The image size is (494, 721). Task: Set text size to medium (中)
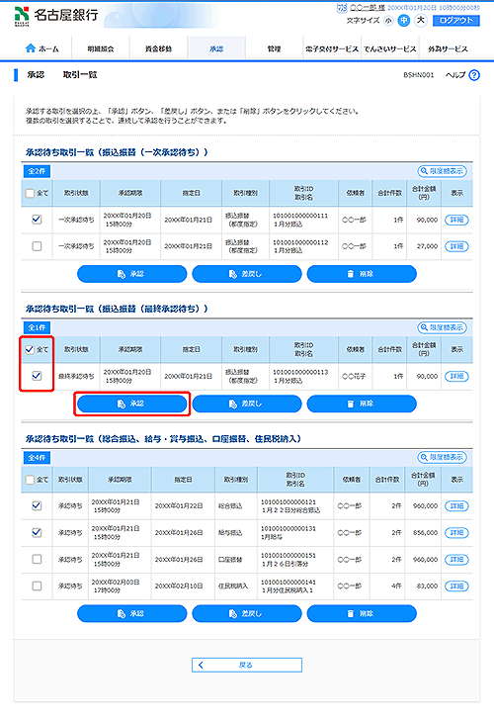404,21
